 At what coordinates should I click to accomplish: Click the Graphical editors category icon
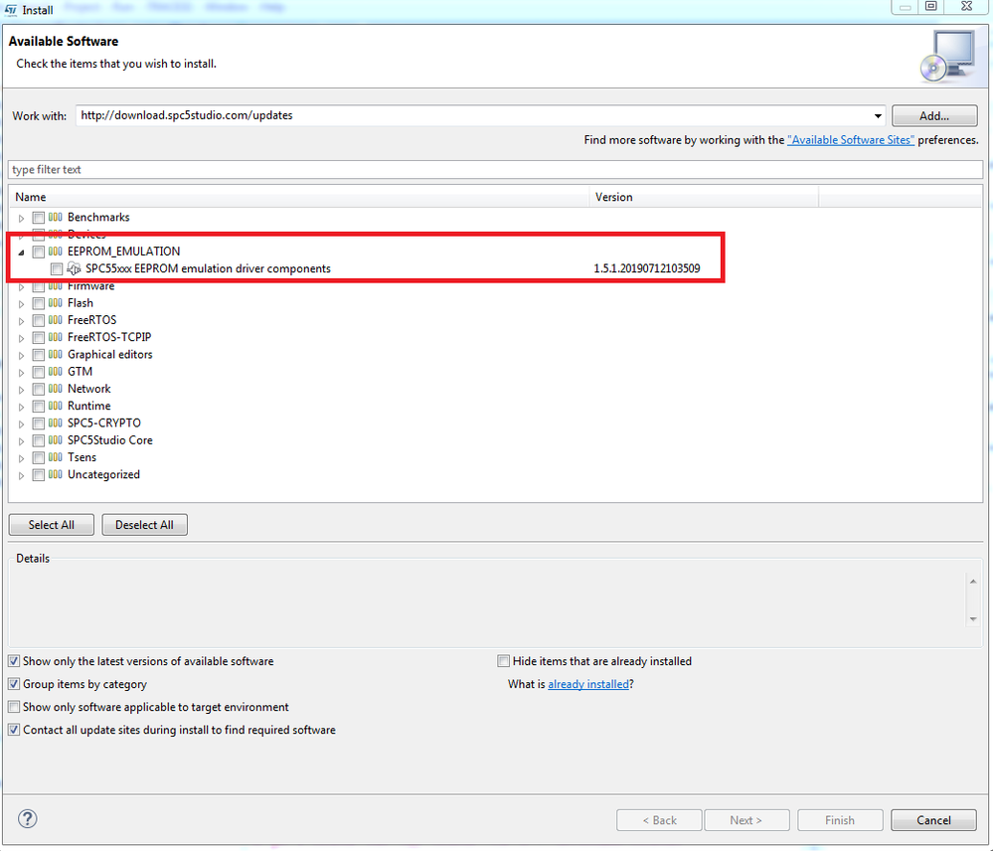click(x=55, y=355)
